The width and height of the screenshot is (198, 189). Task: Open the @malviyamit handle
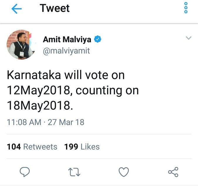(x=66, y=51)
